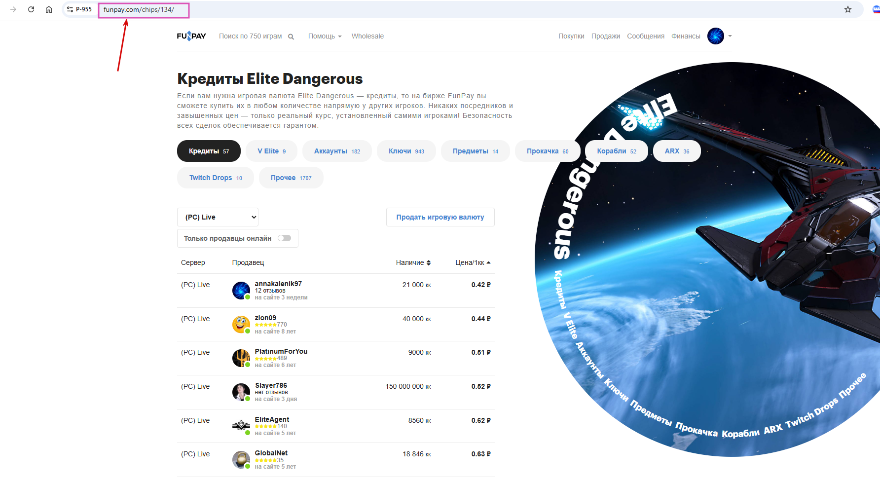The height and width of the screenshot is (481, 880).
Task: Toggle the online sellers only switch
Action: pyautogui.click(x=284, y=238)
